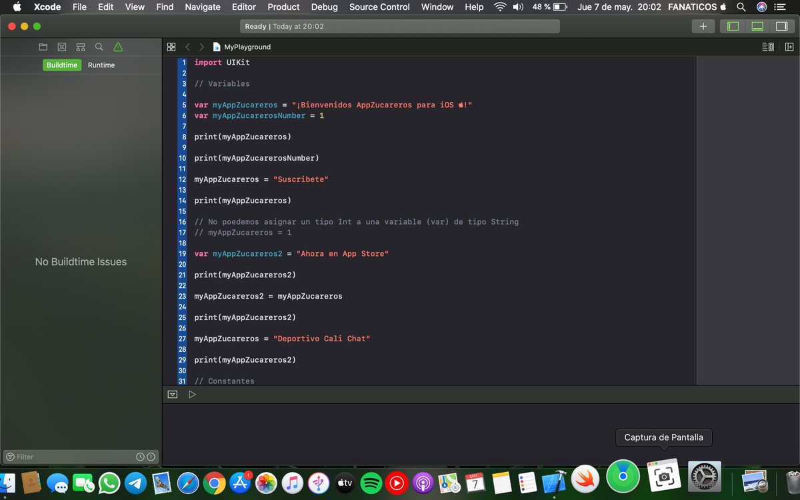Click the Library plus button in toolbar
The image size is (800, 500).
point(703,26)
